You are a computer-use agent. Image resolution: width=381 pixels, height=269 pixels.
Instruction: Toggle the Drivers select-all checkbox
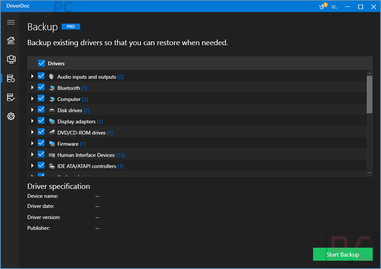pyautogui.click(x=42, y=64)
